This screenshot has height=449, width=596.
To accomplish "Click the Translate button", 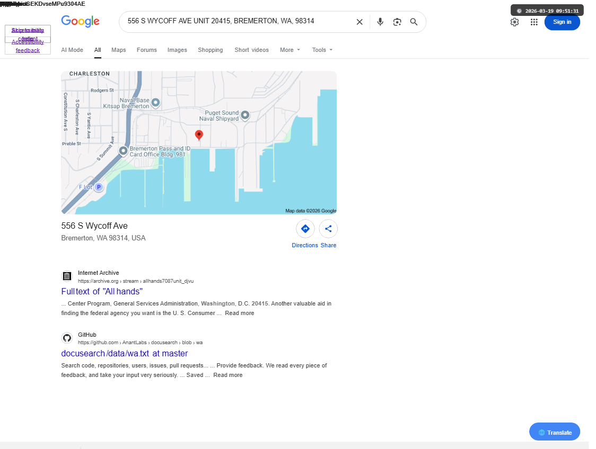I will click(555, 432).
